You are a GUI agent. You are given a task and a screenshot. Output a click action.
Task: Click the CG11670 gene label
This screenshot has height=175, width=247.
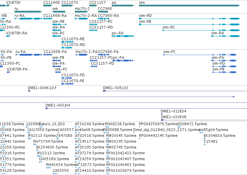tap(70, 3)
